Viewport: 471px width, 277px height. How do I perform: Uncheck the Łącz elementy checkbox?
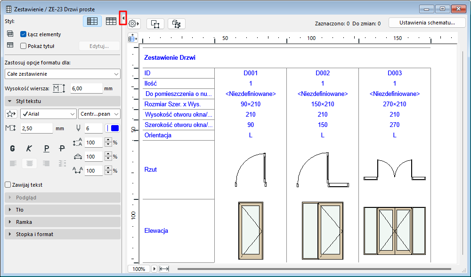pyautogui.click(x=23, y=34)
